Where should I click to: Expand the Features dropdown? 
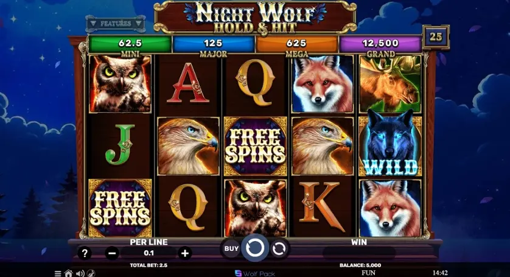(115, 23)
